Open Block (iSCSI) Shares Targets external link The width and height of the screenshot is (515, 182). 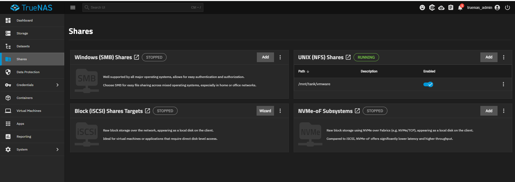pyautogui.click(x=147, y=111)
